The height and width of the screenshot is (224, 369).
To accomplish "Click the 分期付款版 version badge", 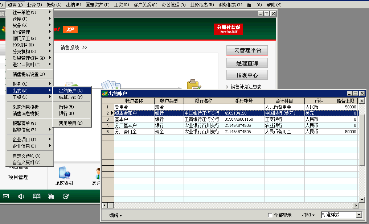I will click(228, 29).
